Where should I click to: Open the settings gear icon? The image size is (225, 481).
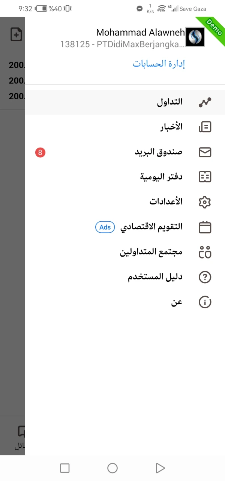[205, 202]
